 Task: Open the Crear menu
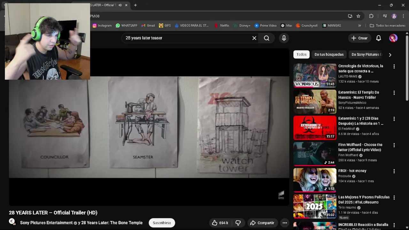coord(359,38)
